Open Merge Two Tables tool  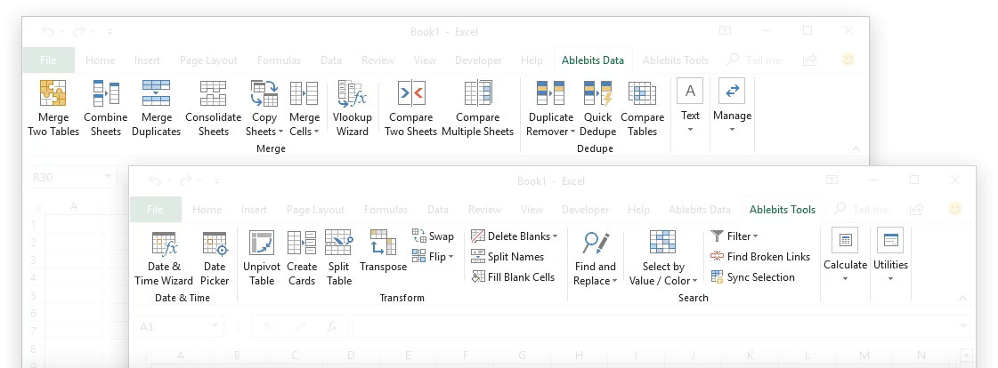coord(53,108)
